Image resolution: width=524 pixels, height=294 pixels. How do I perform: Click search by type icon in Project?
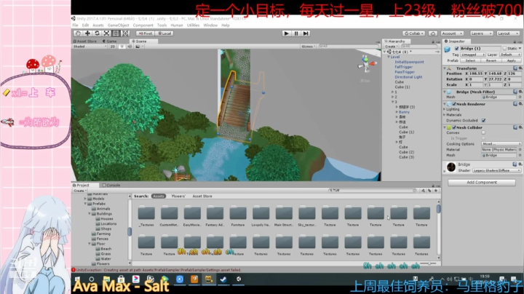coord(423,191)
